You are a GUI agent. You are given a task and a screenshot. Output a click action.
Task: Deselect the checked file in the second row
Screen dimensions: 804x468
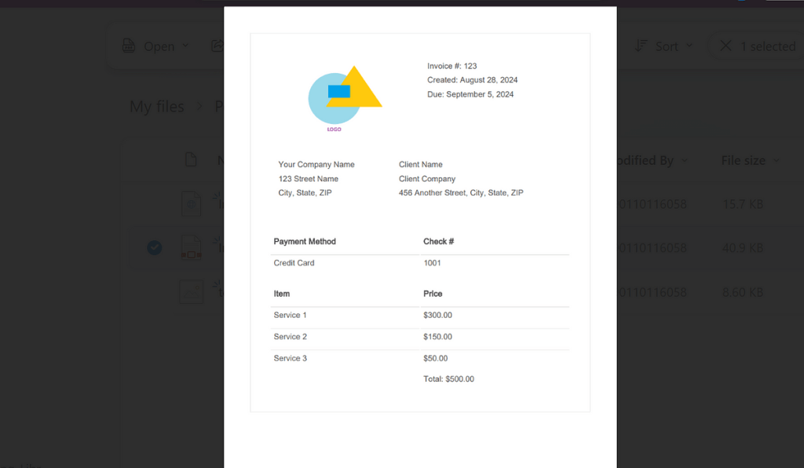[x=154, y=247]
